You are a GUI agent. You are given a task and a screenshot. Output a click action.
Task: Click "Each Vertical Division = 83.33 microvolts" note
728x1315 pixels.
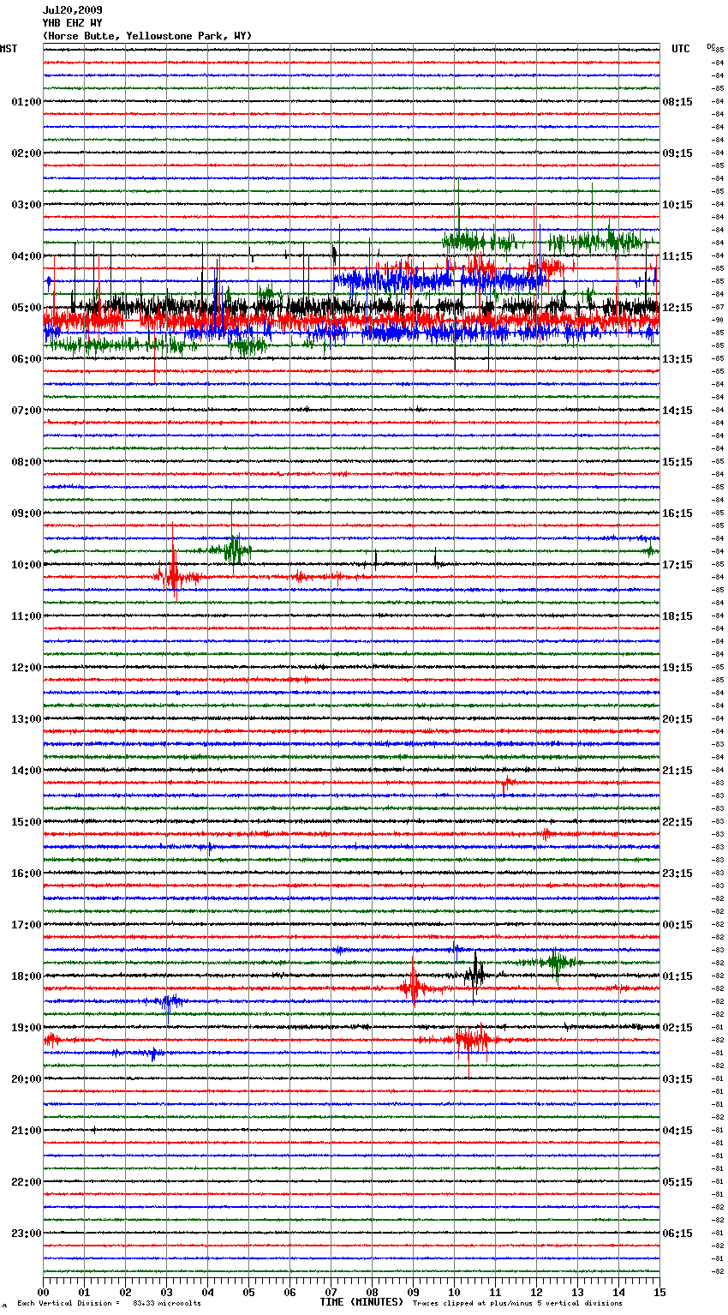click(109, 1303)
